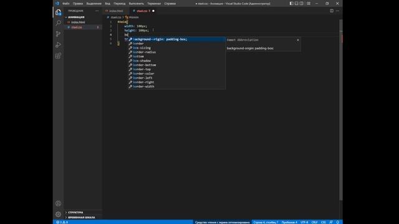Viewport: 399px width, 224px height.
Task: Open Explorer panel more actions ellipsis
Action: click(97, 11)
